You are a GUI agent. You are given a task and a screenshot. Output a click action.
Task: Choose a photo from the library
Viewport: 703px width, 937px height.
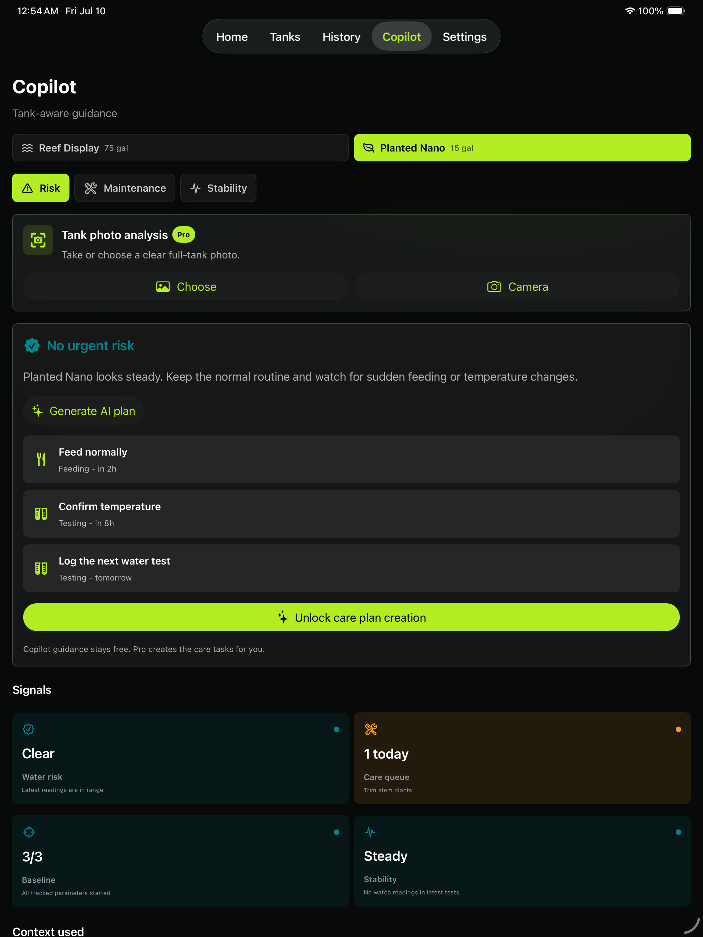(186, 287)
